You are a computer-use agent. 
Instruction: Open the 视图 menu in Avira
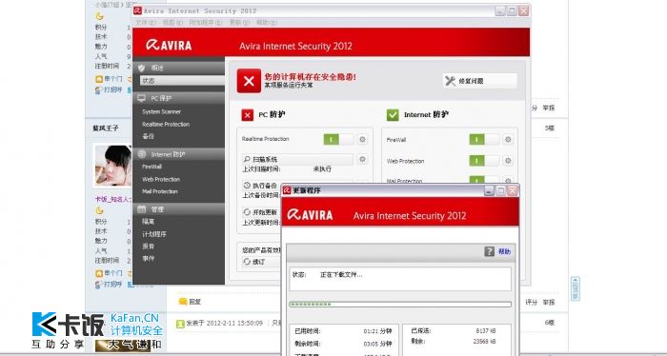click(172, 23)
